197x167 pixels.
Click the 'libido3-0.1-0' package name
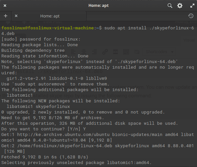click(66, 79)
